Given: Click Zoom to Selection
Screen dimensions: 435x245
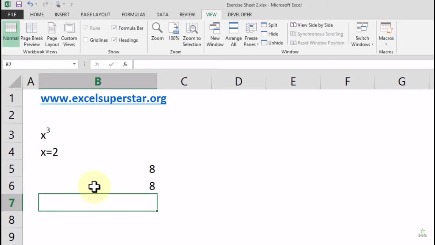Looking at the screenshot, I should (x=192, y=34).
